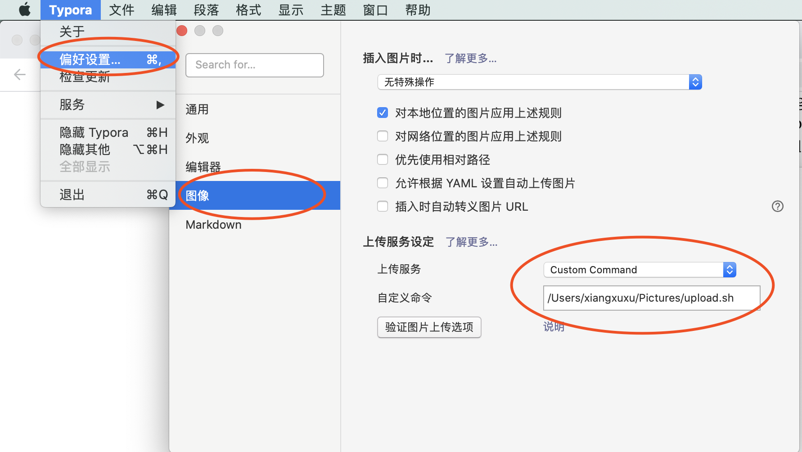Switch to the Markdown preferences section

pyautogui.click(x=255, y=225)
